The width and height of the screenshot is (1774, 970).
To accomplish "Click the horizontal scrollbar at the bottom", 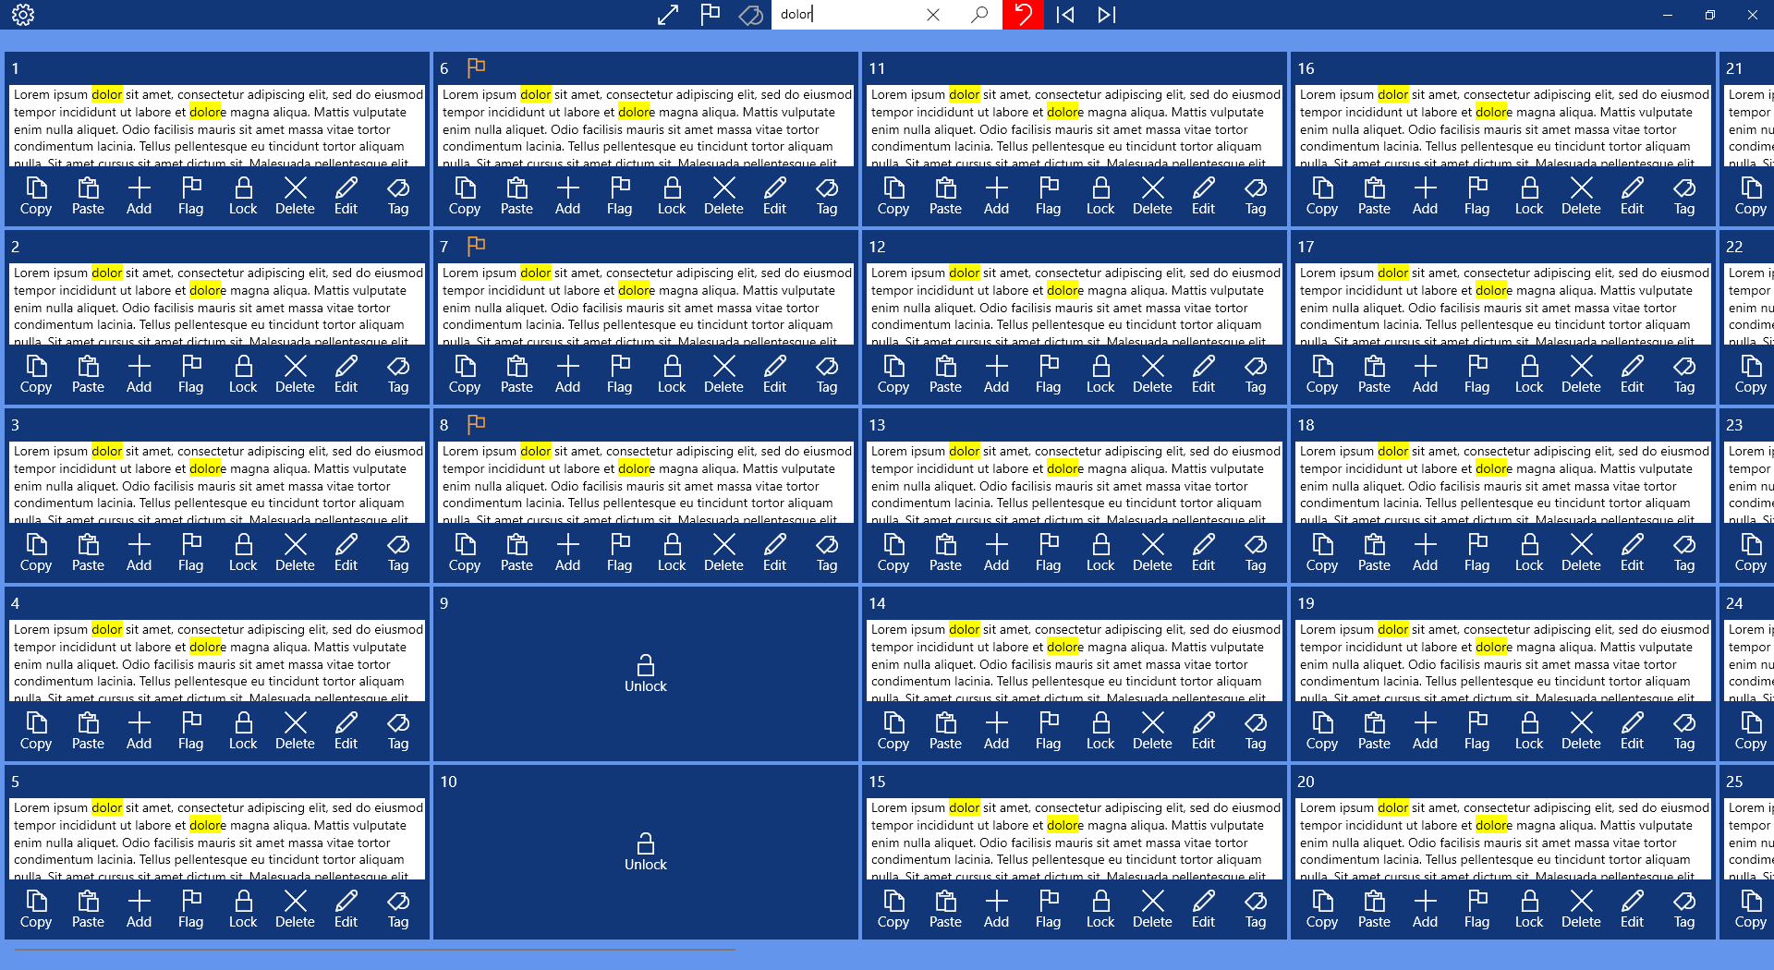I will pos(374,949).
